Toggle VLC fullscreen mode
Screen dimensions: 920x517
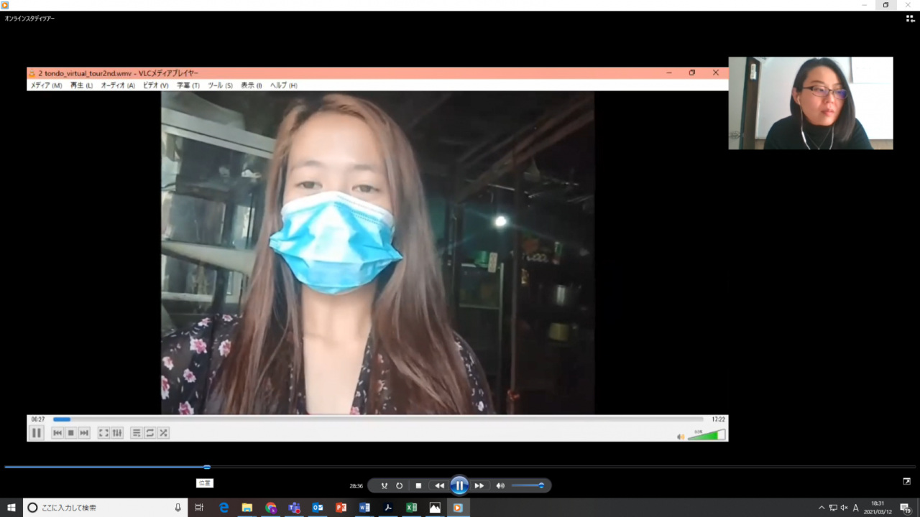(x=103, y=433)
